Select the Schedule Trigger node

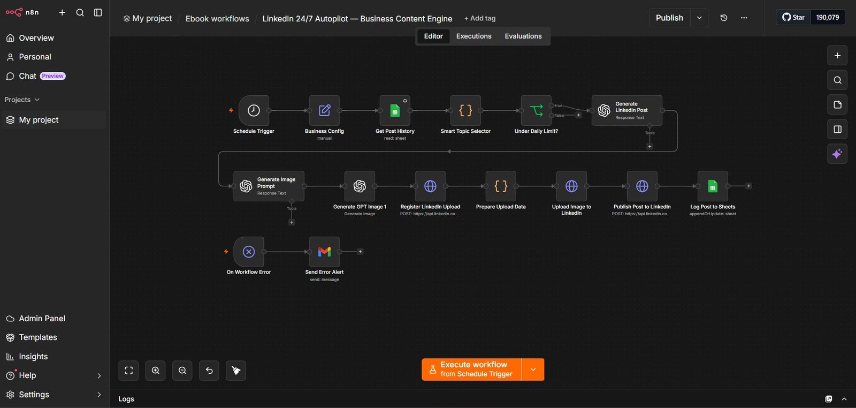[x=254, y=111]
